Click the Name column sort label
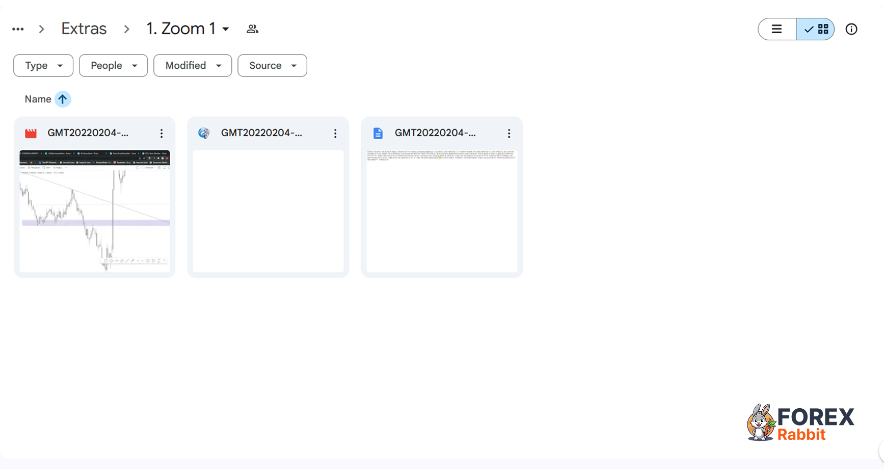 pos(38,99)
